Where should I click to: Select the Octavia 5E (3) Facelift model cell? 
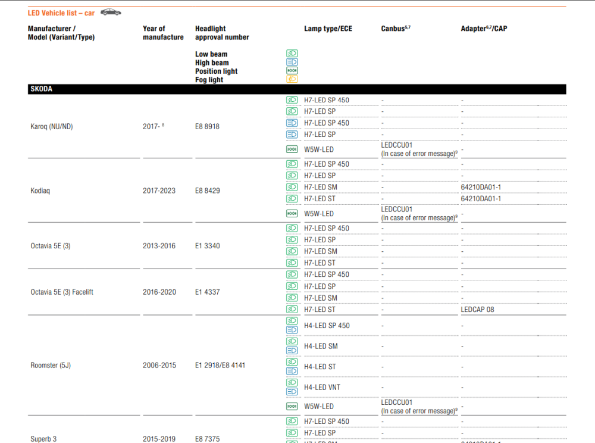[x=62, y=292]
